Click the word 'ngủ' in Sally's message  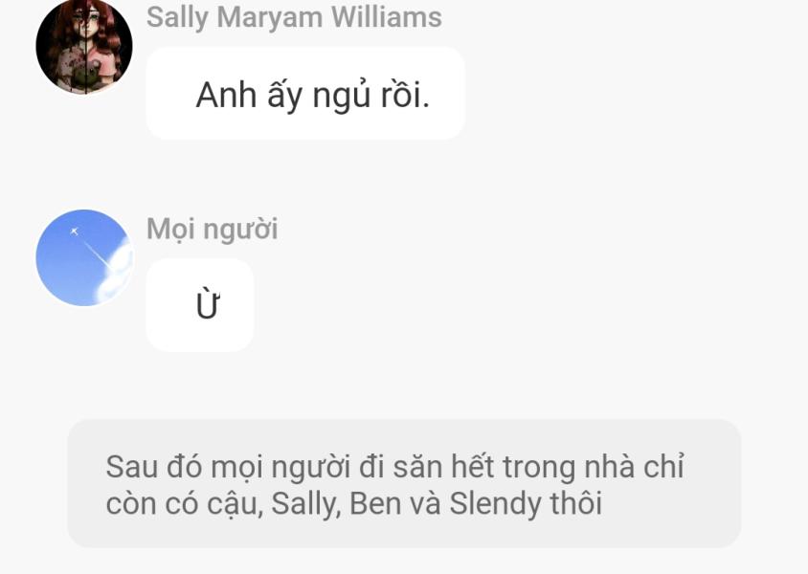point(342,96)
